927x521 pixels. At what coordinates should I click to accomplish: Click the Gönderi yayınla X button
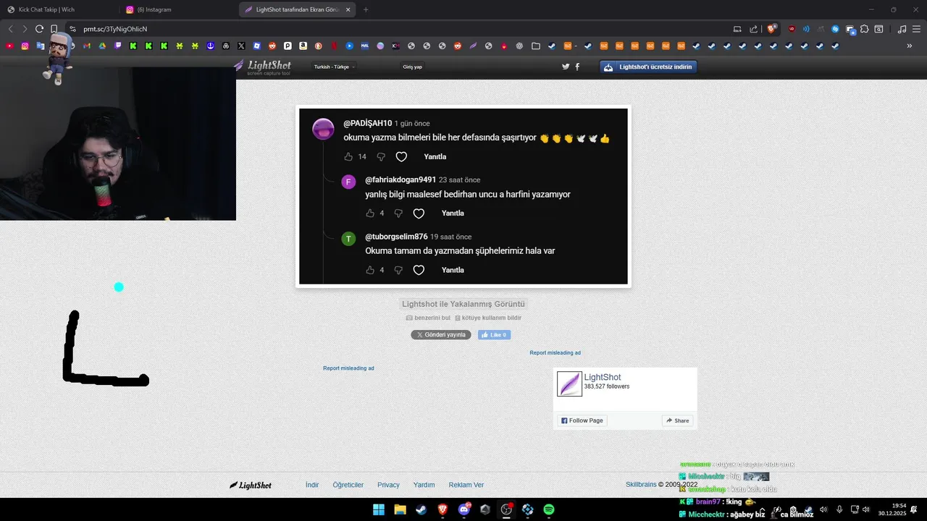(441, 335)
